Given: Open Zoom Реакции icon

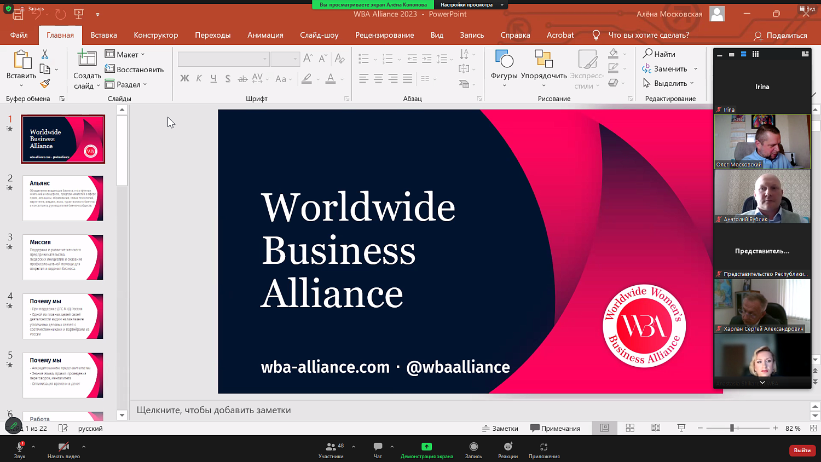Looking at the screenshot, I should point(507,447).
